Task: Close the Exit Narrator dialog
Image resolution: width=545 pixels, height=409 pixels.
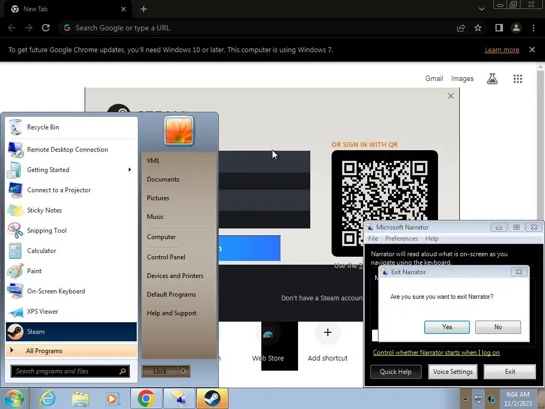Action: (519, 272)
